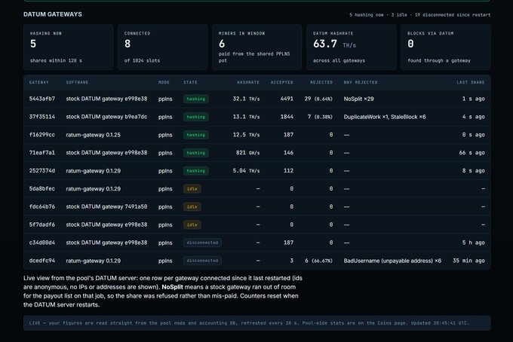
Task: Click the idle badge in the fdc64b76 row
Action: pyautogui.click(x=192, y=206)
